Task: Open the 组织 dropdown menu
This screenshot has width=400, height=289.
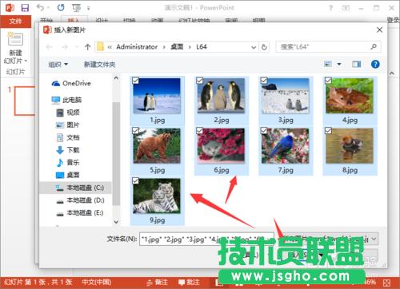Action: (58, 65)
